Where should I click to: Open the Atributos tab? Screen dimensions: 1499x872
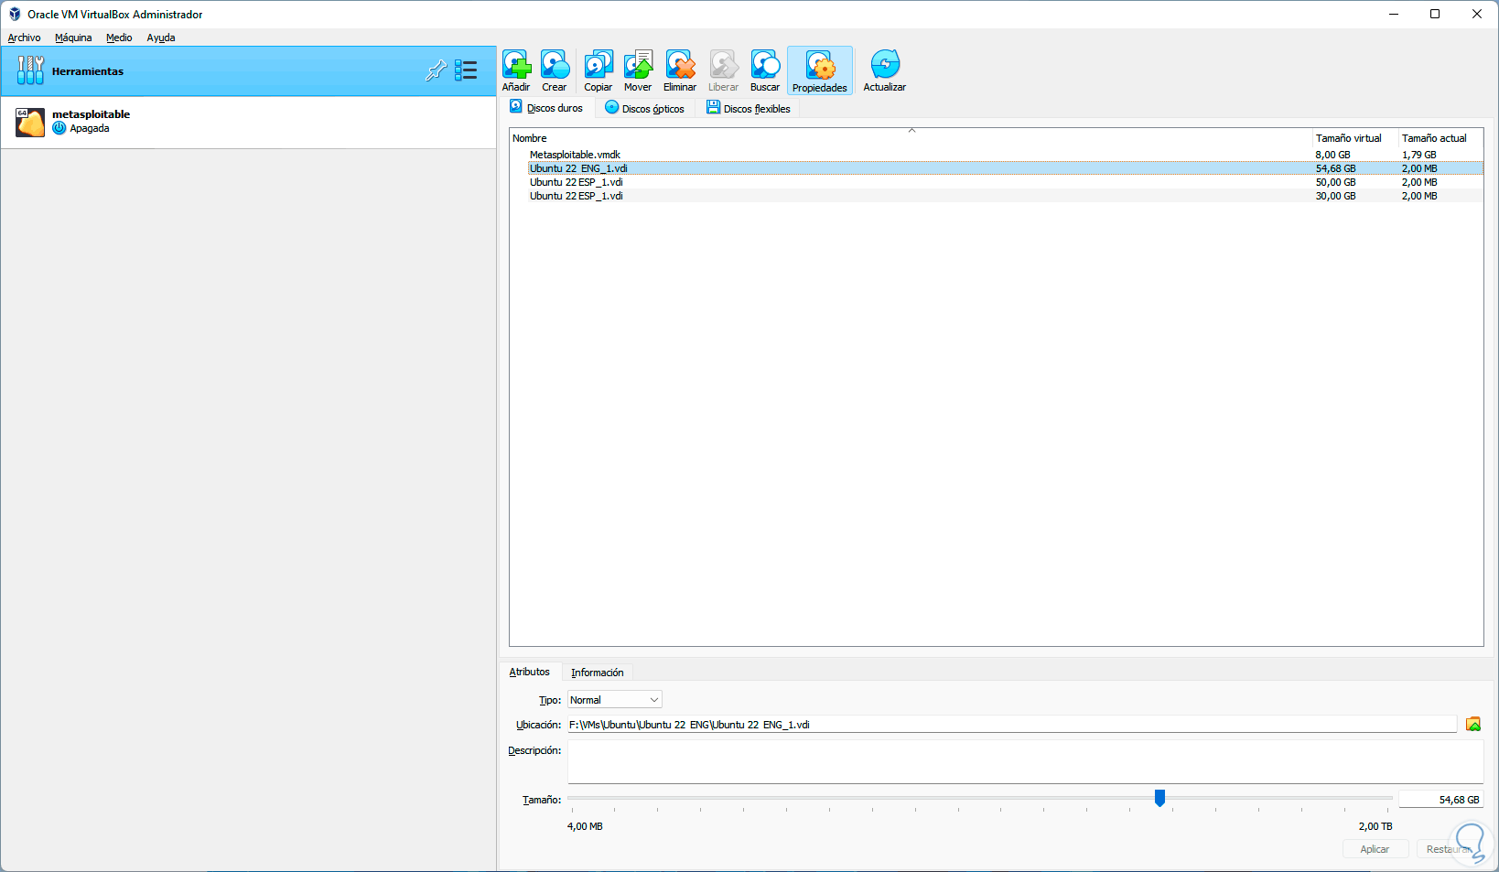pos(530,672)
